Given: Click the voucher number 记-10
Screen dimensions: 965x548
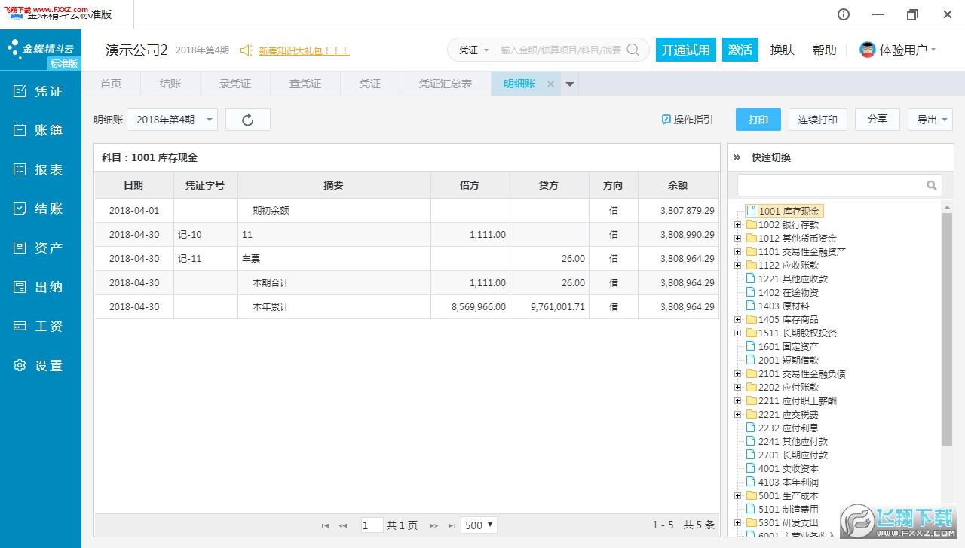Looking at the screenshot, I should click(190, 235).
